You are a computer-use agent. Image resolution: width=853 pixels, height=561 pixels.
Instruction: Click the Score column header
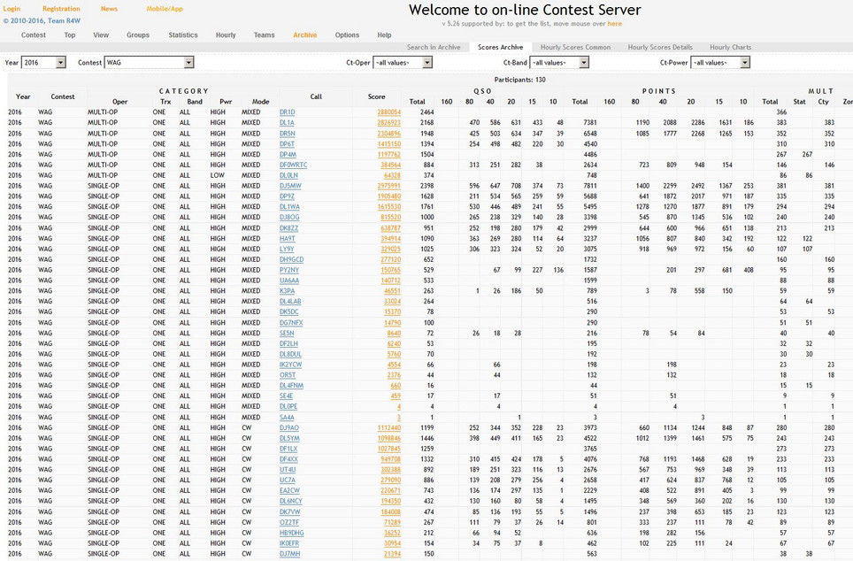[376, 96]
